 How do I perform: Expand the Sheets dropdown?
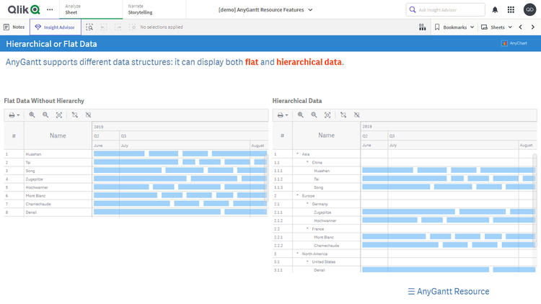(497, 27)
